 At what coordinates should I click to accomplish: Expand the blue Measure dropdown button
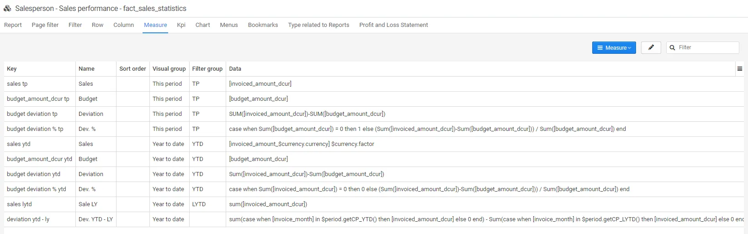[614, 47]
